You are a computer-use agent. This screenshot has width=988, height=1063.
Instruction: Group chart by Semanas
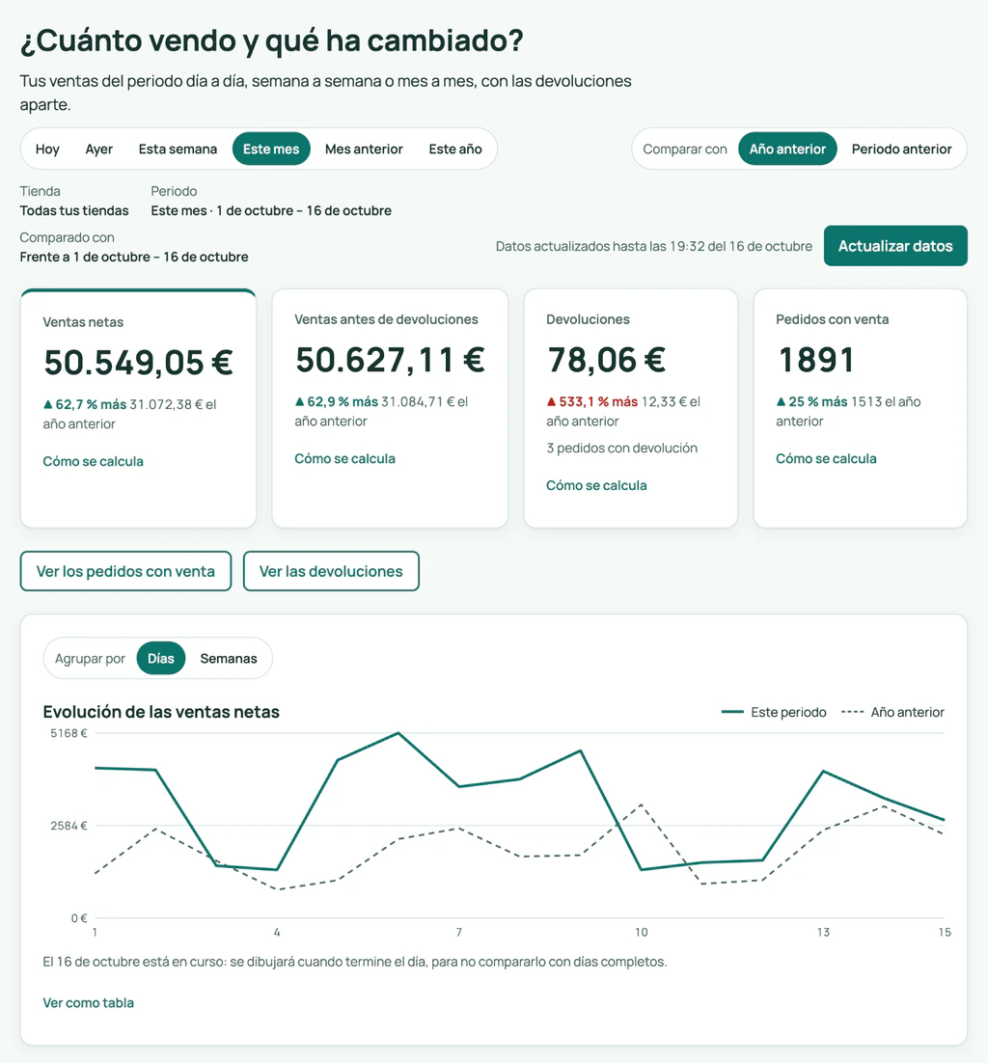pyautogui.click(x=229, y=658)
